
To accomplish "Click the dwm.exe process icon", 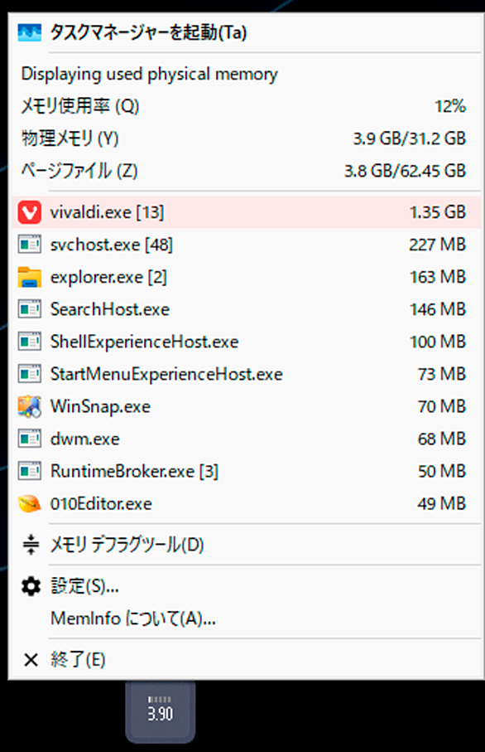I will pyautogui.click(x=29, y=439).
